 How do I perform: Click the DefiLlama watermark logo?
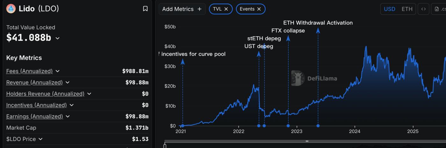298,78
